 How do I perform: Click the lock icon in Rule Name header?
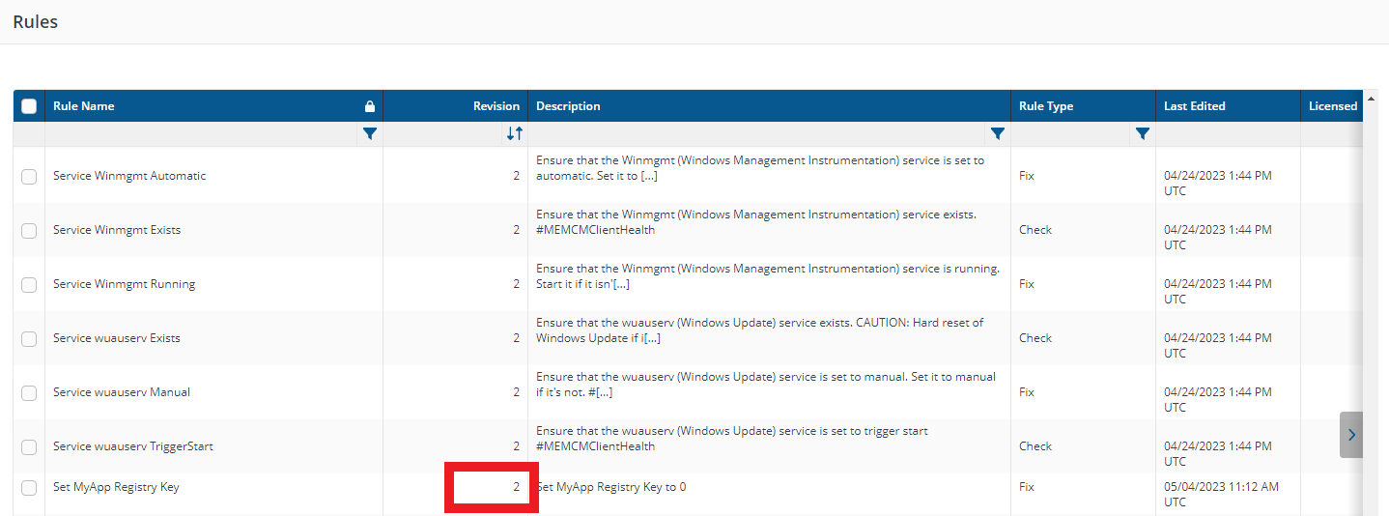[x=369, y=106]
